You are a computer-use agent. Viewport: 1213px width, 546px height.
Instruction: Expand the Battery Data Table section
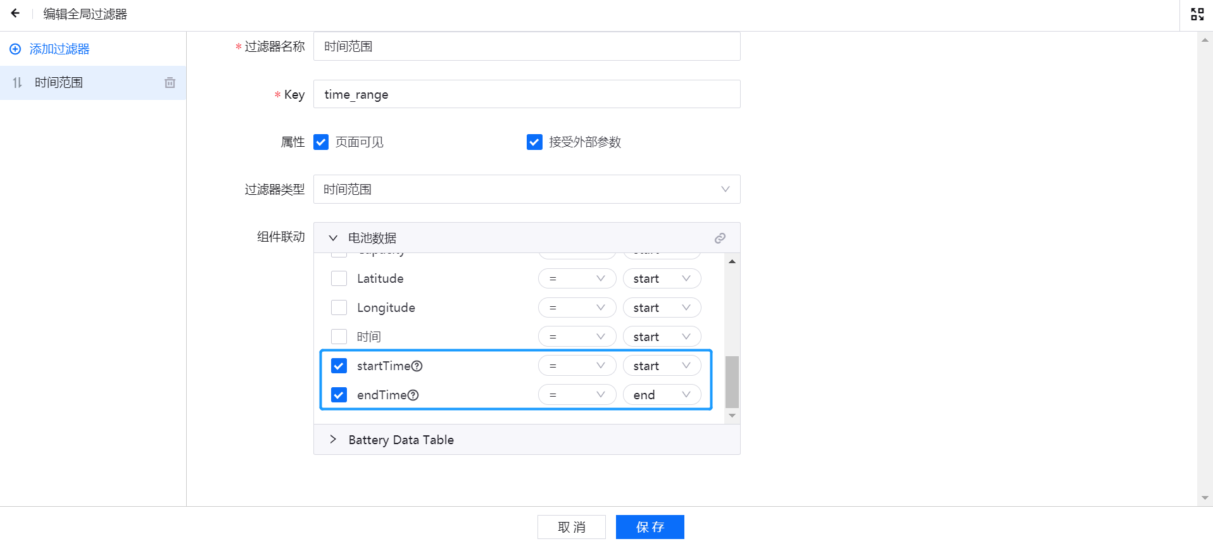pyautogui.click(x=333, y=440)
